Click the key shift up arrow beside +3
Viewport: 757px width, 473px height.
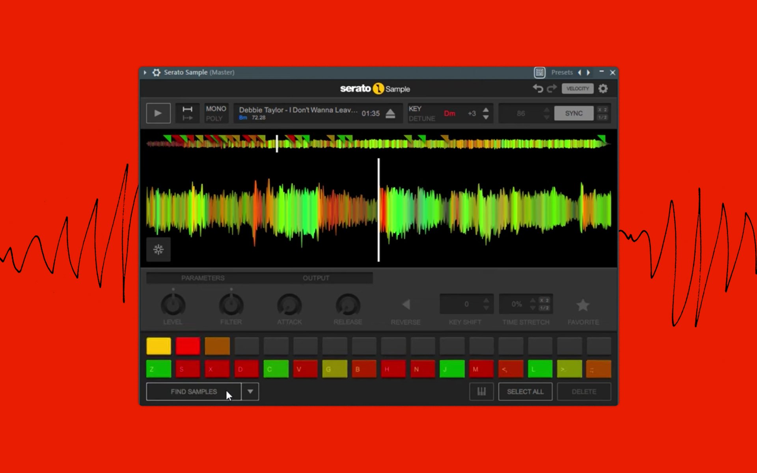[x=486, y=110]
